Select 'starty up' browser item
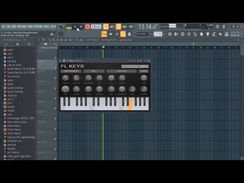This screenshot has width=244, height=183. pos(12,96)
